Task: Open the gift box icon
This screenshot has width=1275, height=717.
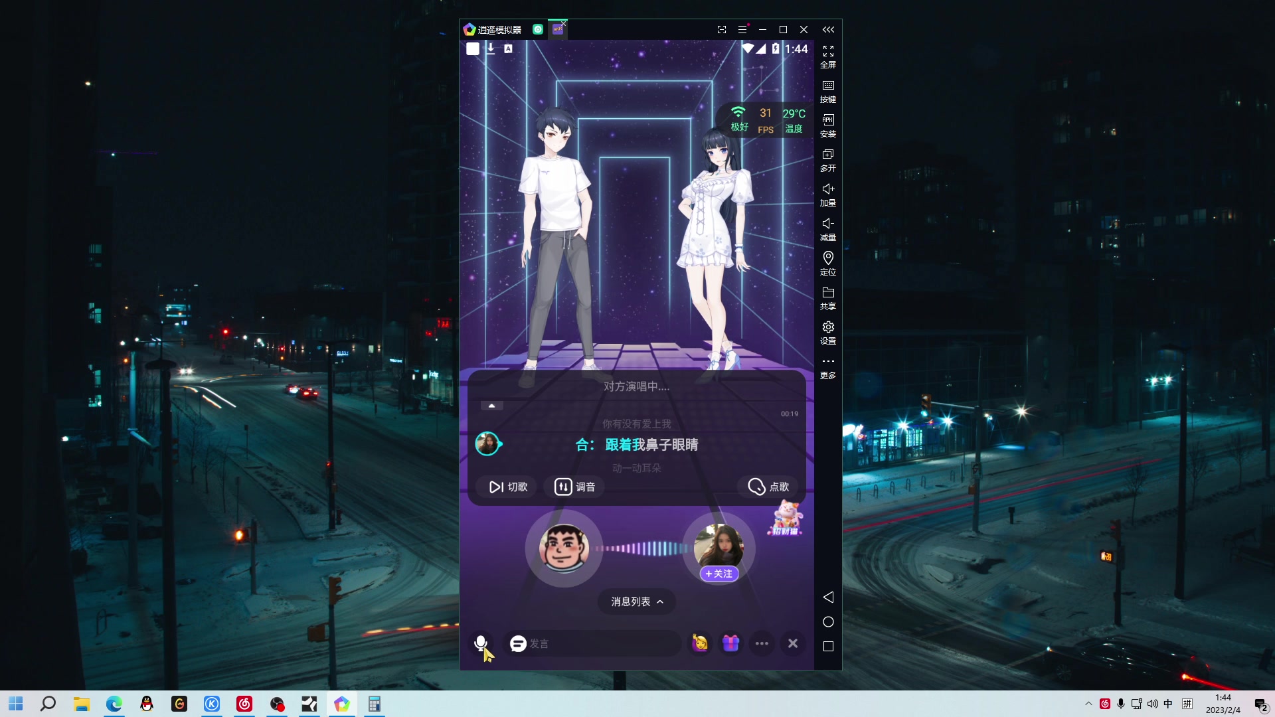Action: click(x=730, y=643)
